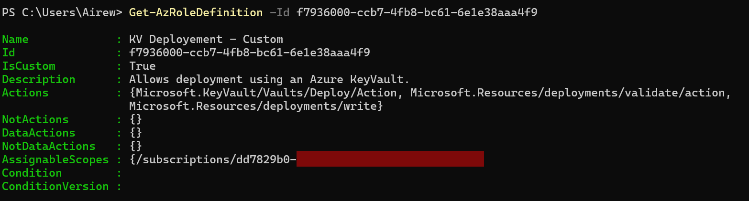Click the /subscriptions/dd7829b0- scope text
Screen dimensions: 749x201
click(213, 159)
